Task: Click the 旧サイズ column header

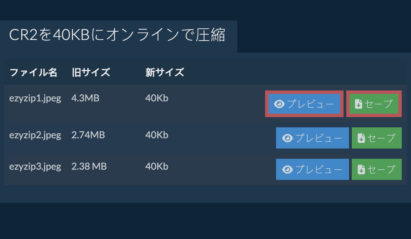Action: point(91,72)
